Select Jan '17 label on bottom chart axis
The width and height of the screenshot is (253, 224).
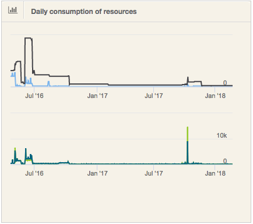coord(97,173)
